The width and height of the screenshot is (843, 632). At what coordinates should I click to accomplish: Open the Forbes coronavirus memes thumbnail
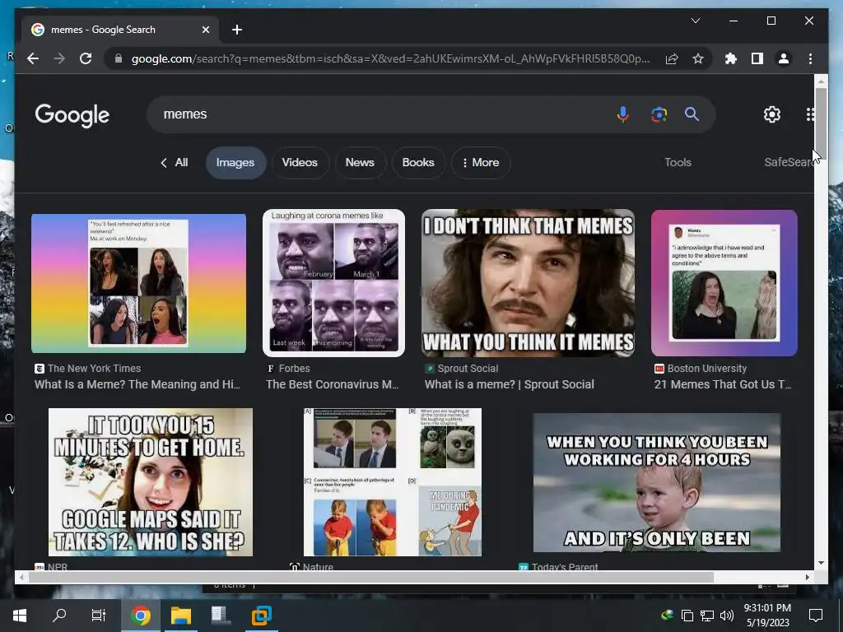(333, 283)
